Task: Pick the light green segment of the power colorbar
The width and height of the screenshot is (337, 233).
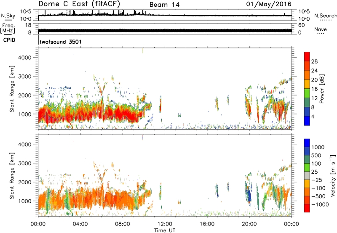Action: [x=307, y=93]
